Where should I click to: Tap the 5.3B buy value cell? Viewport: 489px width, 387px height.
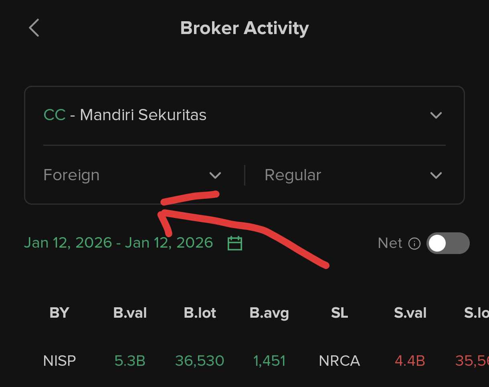(x=130, y=361)
